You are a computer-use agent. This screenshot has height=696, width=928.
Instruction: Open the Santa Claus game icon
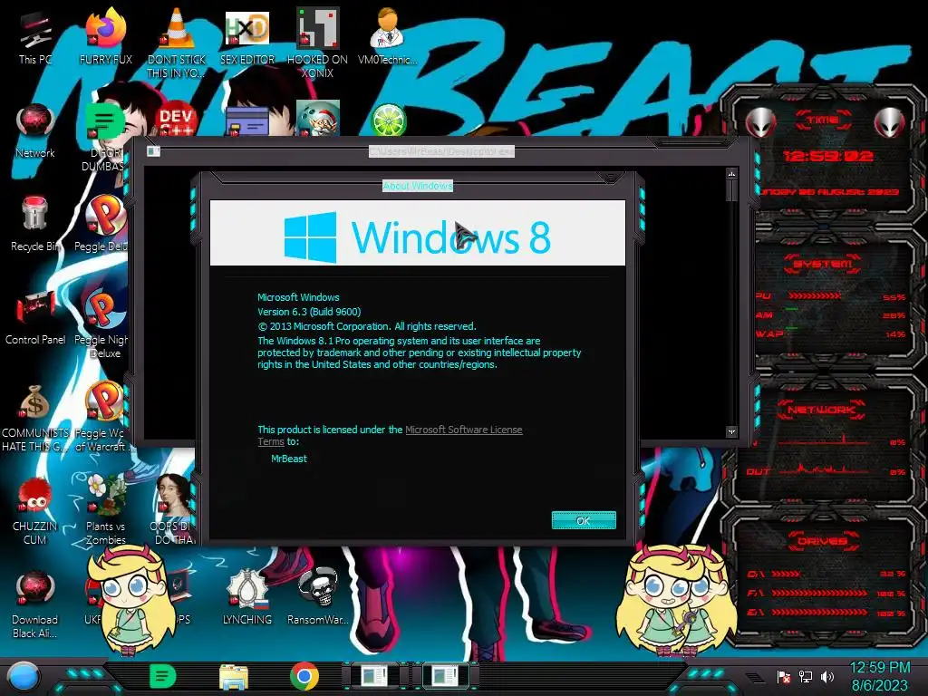tap(318, 119)
